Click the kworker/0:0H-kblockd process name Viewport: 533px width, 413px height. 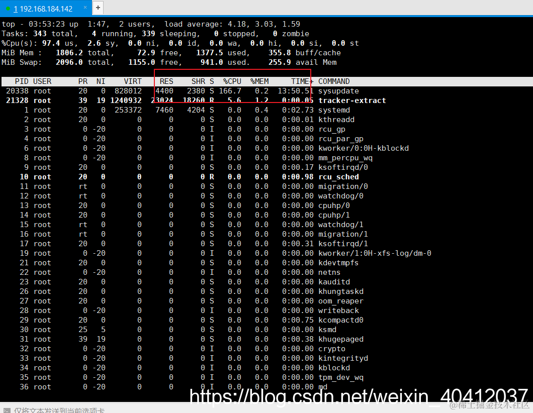point(364,148)
